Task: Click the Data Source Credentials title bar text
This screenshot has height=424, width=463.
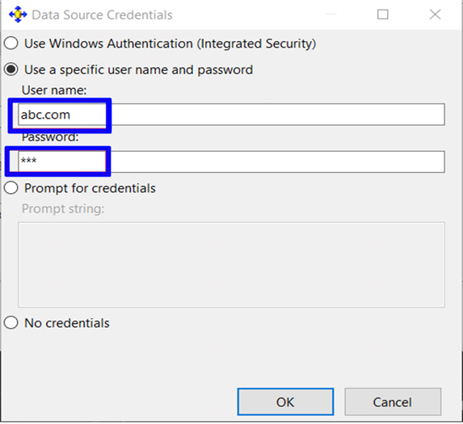Action: pos(102,15)
